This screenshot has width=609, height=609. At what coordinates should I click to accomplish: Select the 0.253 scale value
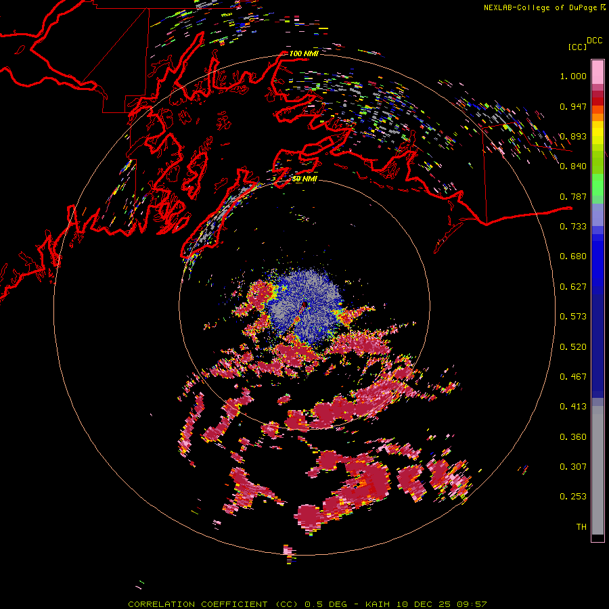573,497
